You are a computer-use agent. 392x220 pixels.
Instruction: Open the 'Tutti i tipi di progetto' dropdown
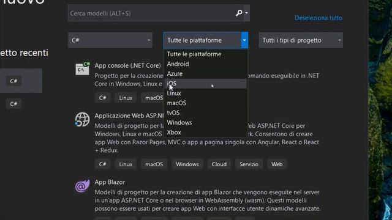301,40
